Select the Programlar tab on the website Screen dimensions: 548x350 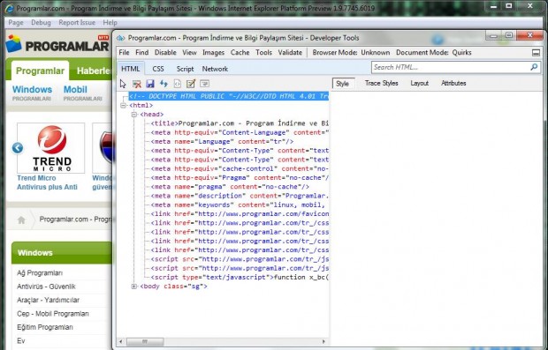40,71
